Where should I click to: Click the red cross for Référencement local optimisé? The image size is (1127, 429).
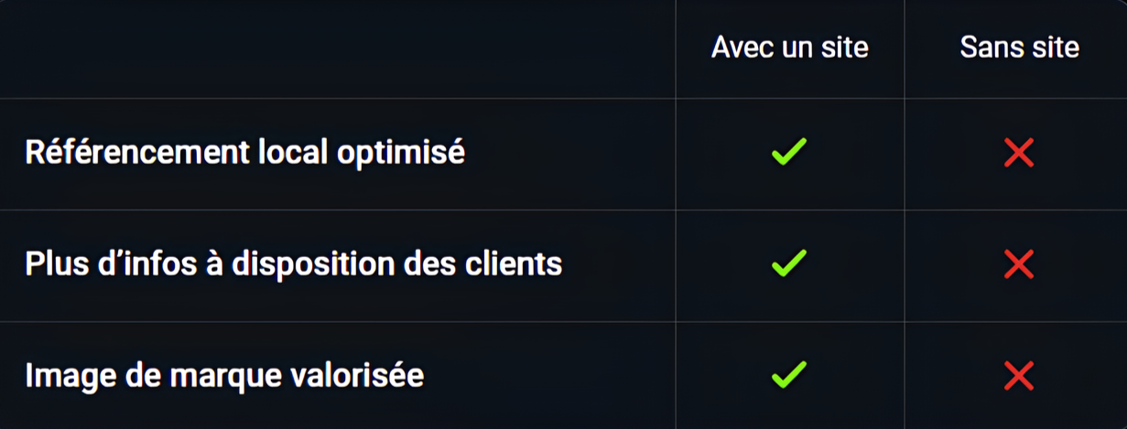coord(1019,154)
